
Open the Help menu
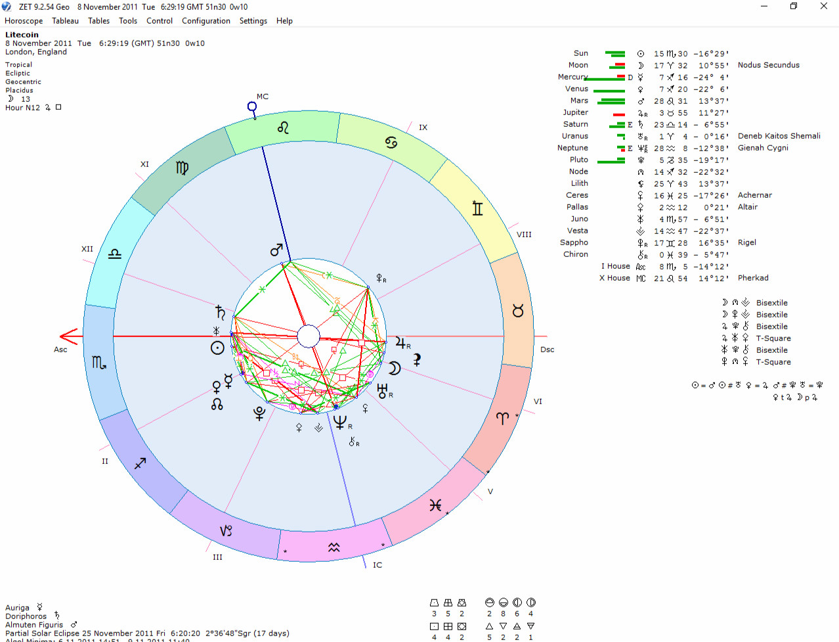click(284, 21)
